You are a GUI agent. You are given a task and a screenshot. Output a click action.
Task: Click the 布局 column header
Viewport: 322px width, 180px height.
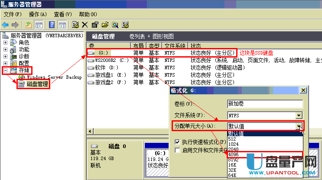click(x=138, y=45)
